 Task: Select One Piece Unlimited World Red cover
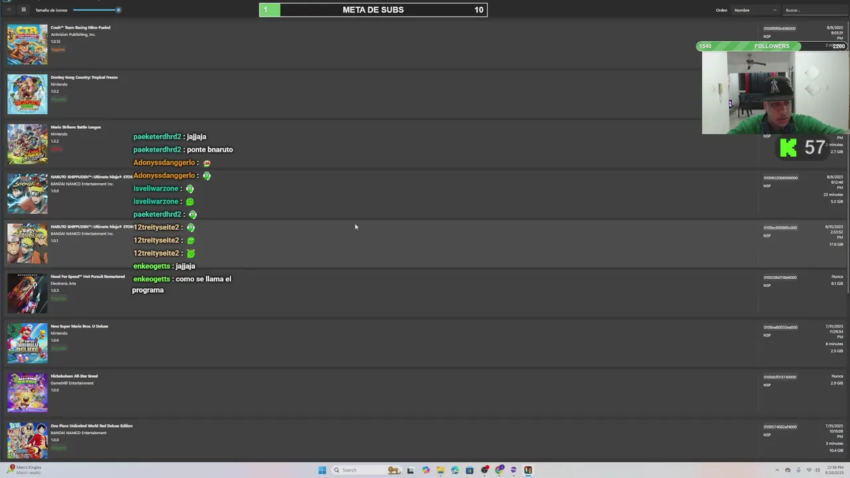point(27,441)
